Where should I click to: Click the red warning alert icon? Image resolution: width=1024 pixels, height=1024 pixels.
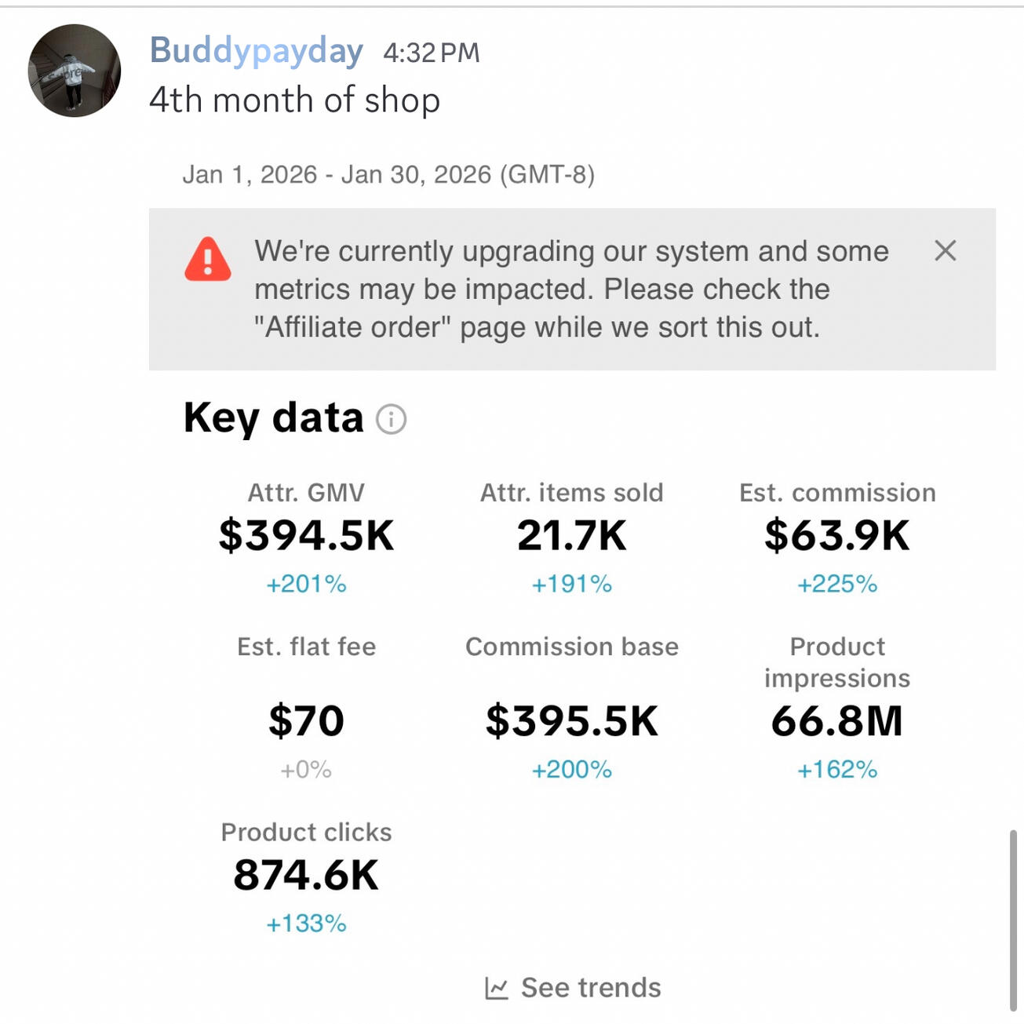tap(208, 259)
